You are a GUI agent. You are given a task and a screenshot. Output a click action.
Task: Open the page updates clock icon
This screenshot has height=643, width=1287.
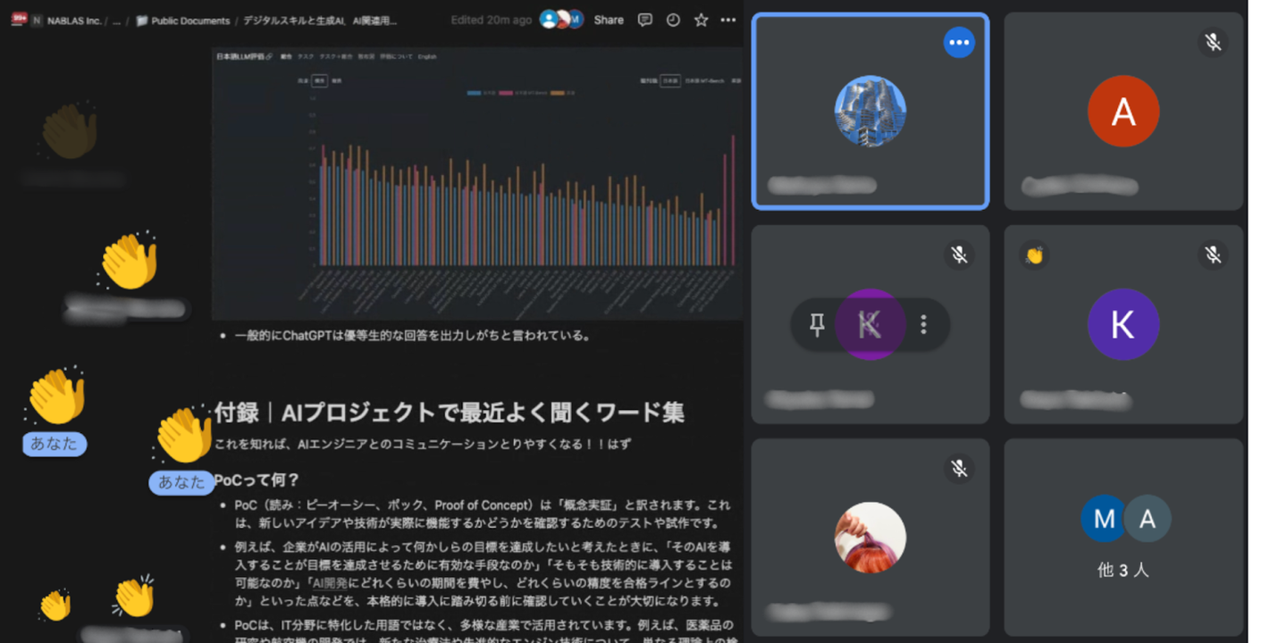coord(673,20)
